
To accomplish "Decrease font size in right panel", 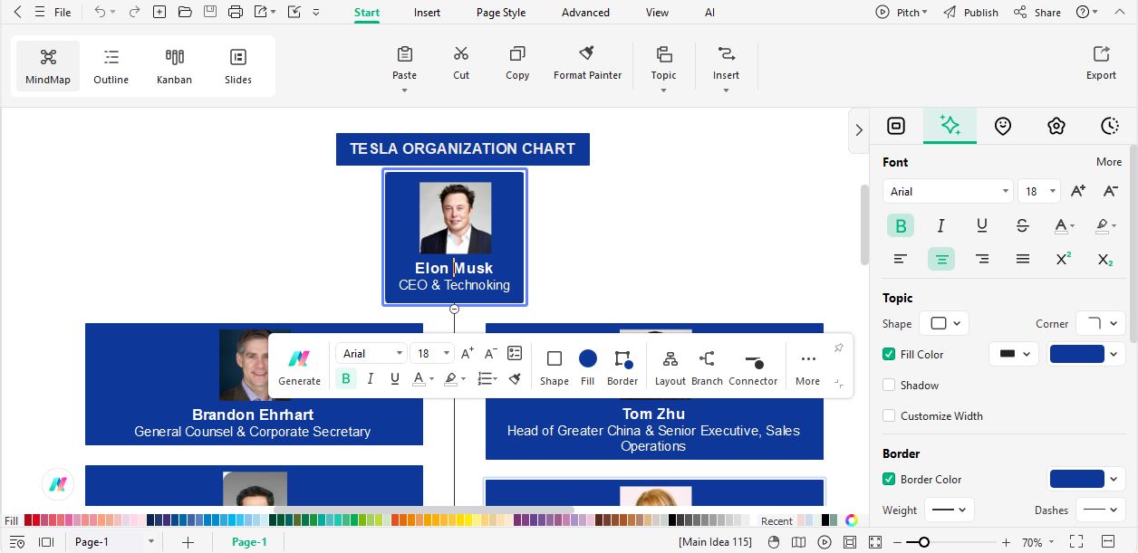I will click(x=1110, y=191).
